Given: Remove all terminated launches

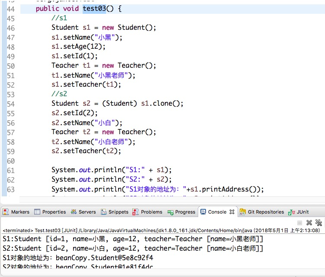Looking at the screenshot, I should click(319, 223).
